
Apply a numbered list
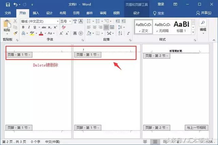98,21
